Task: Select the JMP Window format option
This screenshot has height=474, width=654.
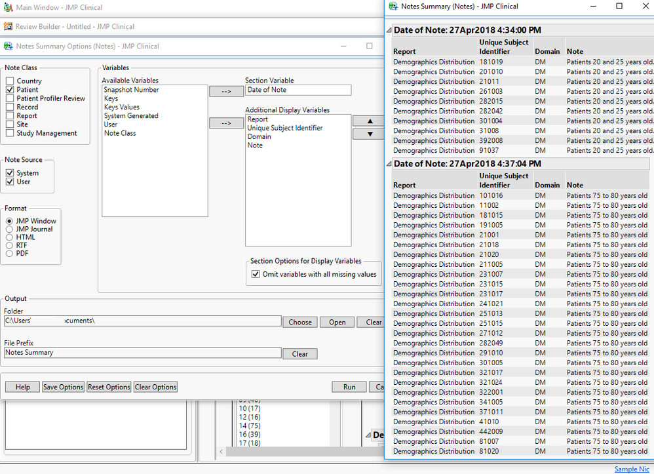Action: (9, 221)
